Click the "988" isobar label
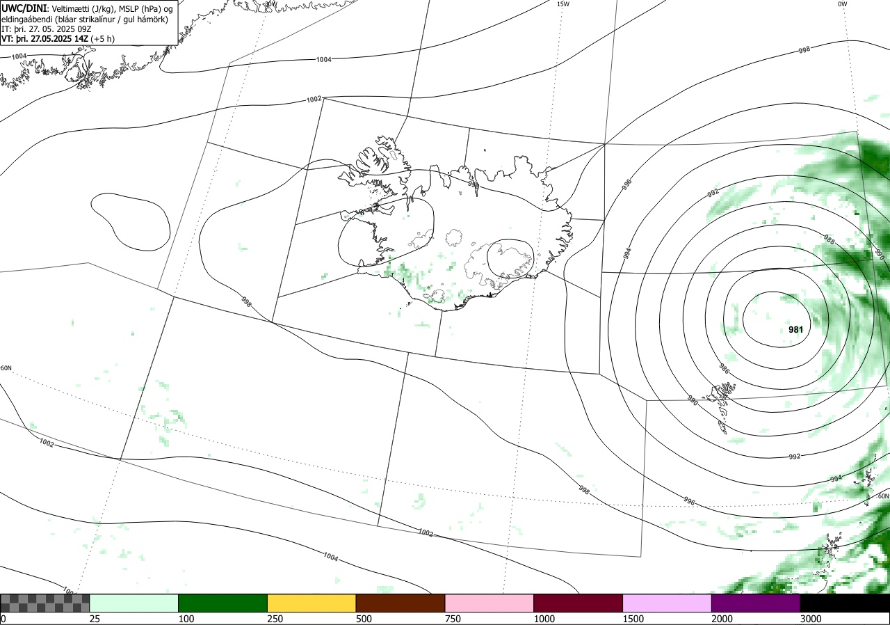This screenshot has width=890, height=625. [829, 239]
